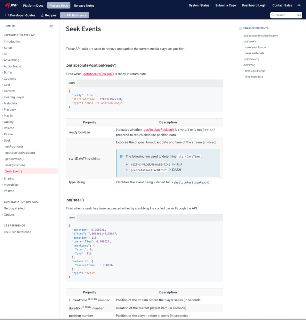306x320 pixels.
Task: Toggle the light/dark theme sun icon
Action: click(299, 5)
